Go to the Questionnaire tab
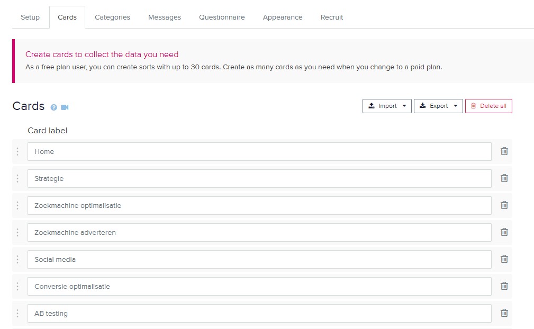The width and height of the screenshot is (534, 329). tap(222, 17)
